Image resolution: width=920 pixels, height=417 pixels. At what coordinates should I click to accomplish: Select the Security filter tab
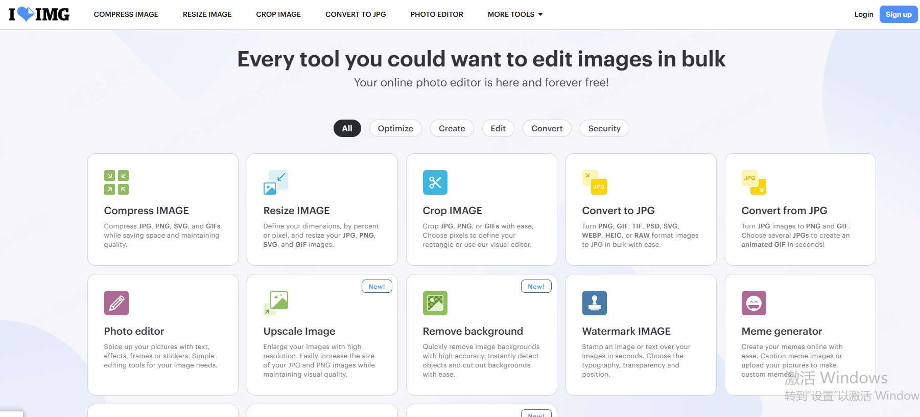pyautogui.click(x=604, y=128)
